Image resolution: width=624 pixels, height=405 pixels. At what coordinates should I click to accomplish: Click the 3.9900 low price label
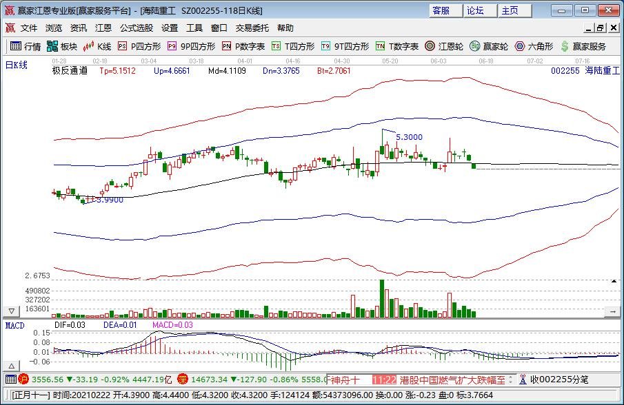[x=110, y=200]
